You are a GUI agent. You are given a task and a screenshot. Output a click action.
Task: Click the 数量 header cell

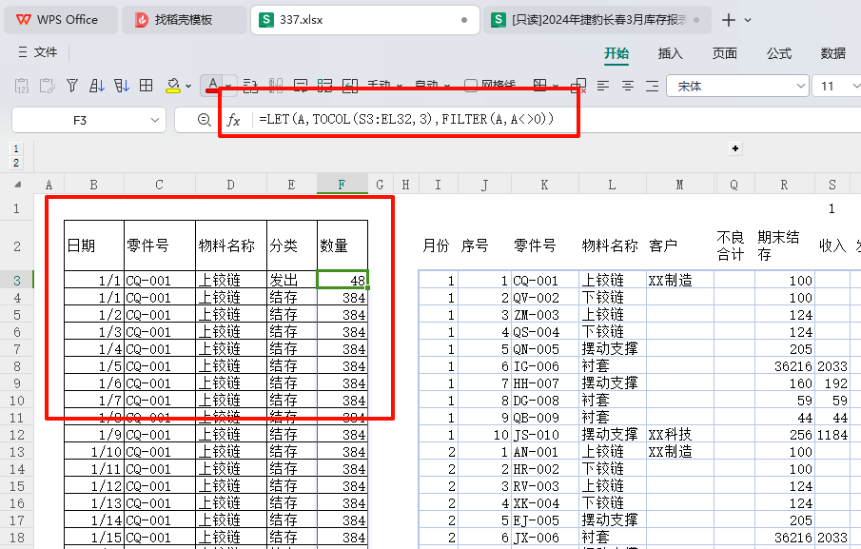(x=342, y=245)
